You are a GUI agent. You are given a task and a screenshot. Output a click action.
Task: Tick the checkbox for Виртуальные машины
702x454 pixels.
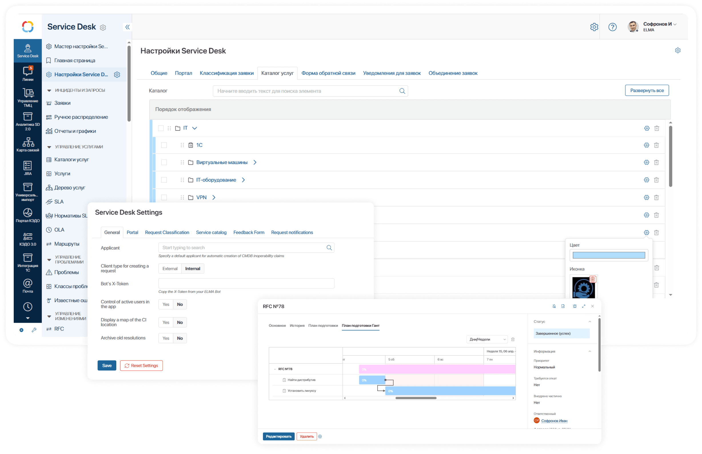[164, 162]
